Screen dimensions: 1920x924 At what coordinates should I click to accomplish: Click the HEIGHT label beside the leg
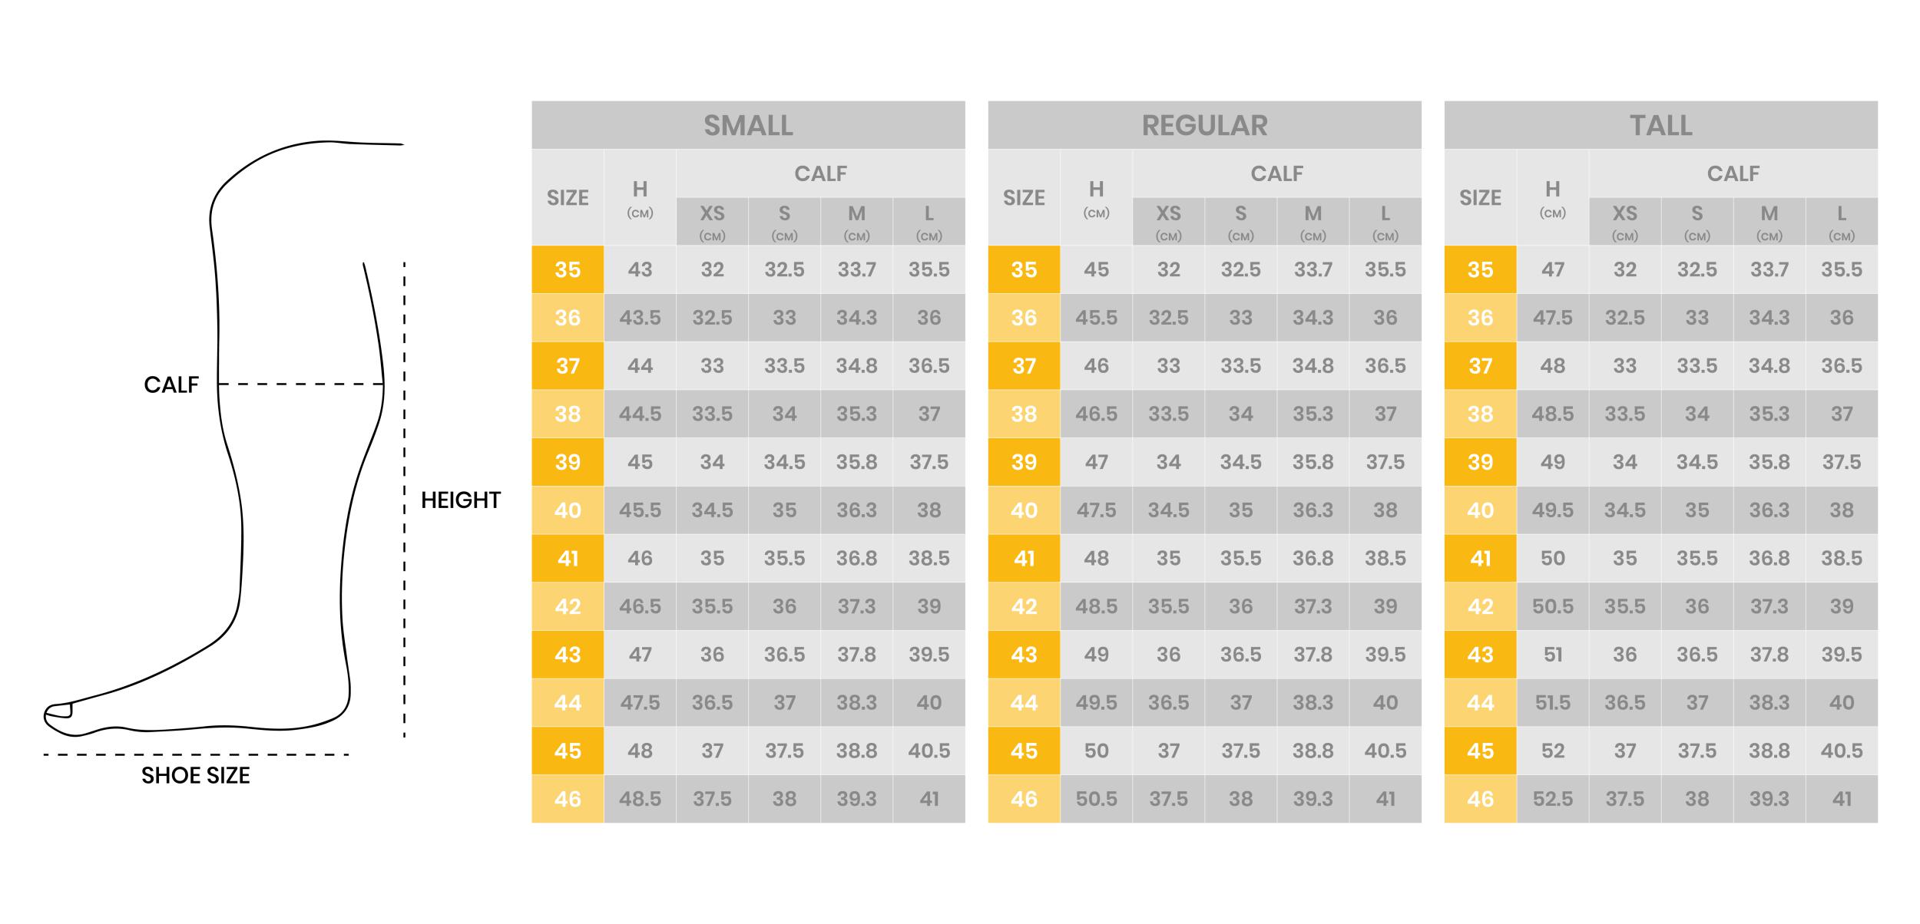461,500
